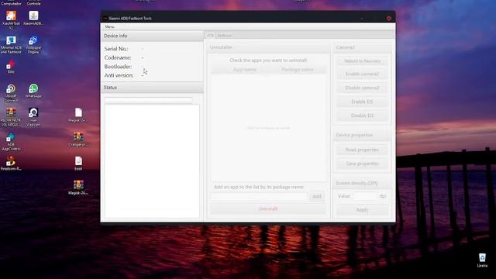This screenshot has width=496, height=279.
Task: Select the Magisk-24 WinRAR archive icon
Action: pyautogui.click(x=78, y=188)
